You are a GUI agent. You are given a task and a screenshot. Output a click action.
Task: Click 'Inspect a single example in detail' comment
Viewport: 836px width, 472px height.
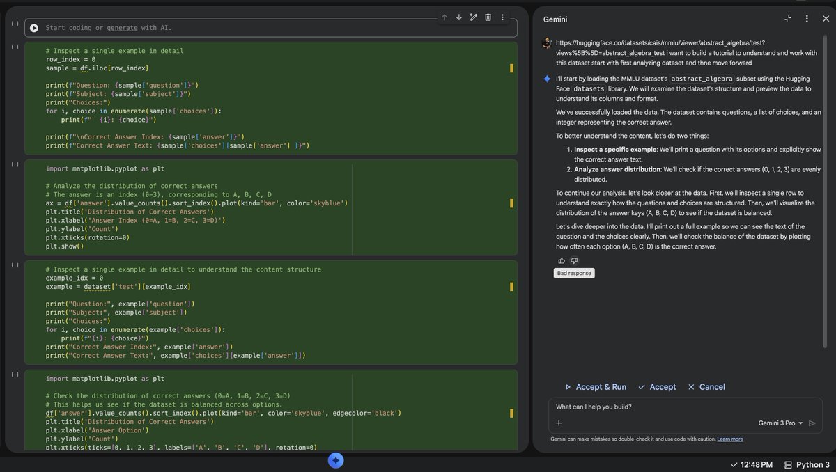114,51
